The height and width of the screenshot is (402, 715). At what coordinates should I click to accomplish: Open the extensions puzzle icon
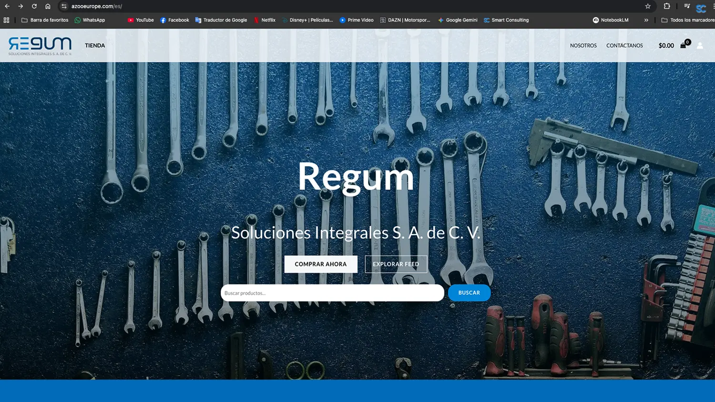(667, 6)
